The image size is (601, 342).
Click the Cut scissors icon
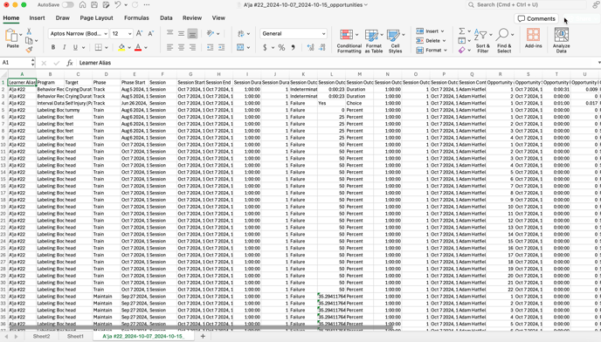coord(29,31)
